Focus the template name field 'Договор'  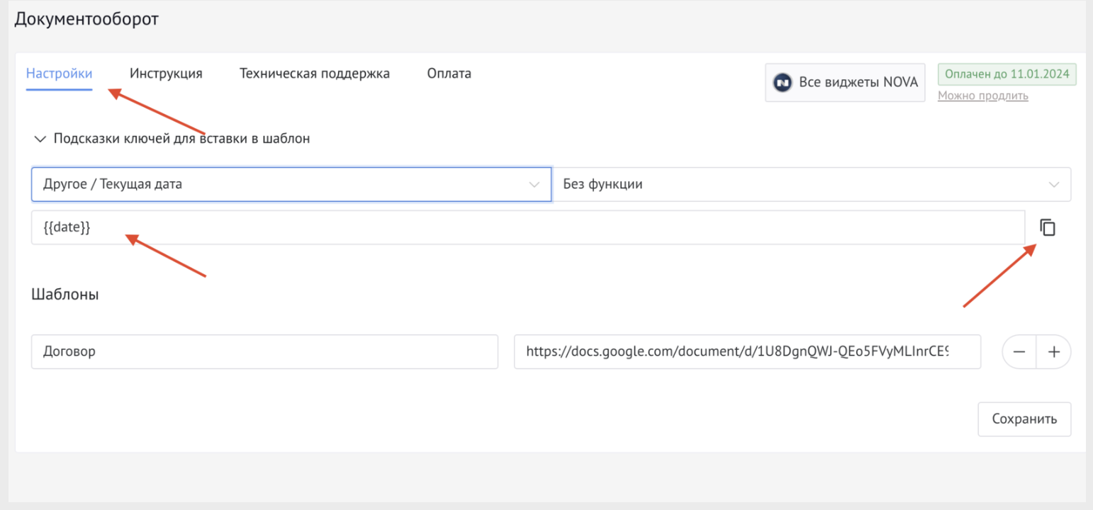coord(264,352)
